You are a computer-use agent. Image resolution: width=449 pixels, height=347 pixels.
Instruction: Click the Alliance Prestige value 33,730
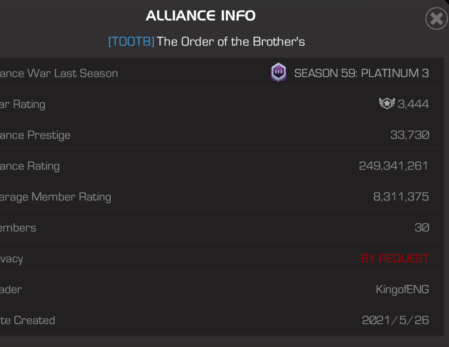[x=410, y=135]
